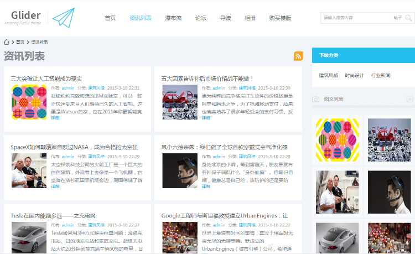Open sidebar traffic jam gallery image

point(390,238)
